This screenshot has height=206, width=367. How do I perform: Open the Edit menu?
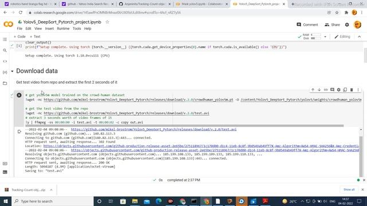[28, 29]
